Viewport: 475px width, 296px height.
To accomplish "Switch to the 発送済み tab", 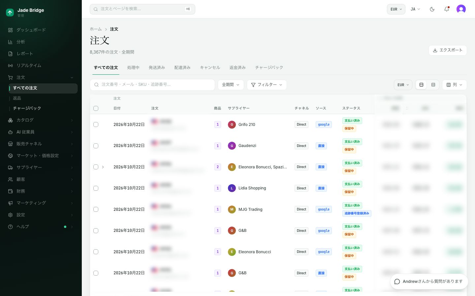I will point(157,67).
